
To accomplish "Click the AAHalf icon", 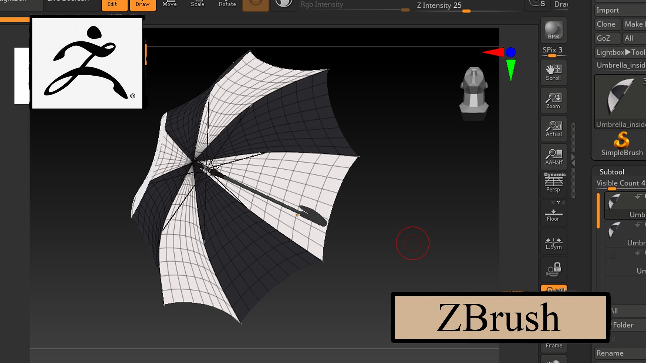I will [553, 157].
